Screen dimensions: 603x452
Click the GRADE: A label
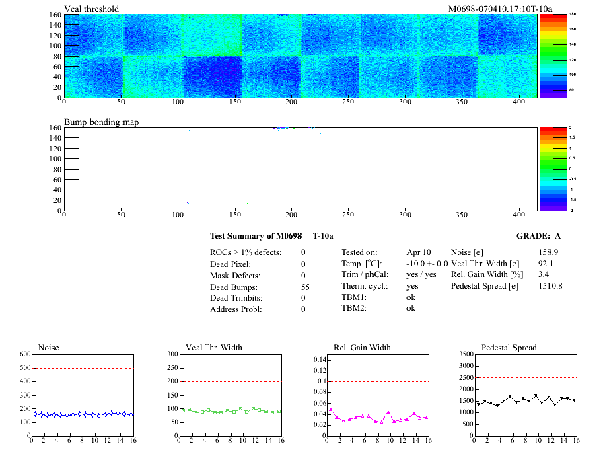[x=539, y=236]
